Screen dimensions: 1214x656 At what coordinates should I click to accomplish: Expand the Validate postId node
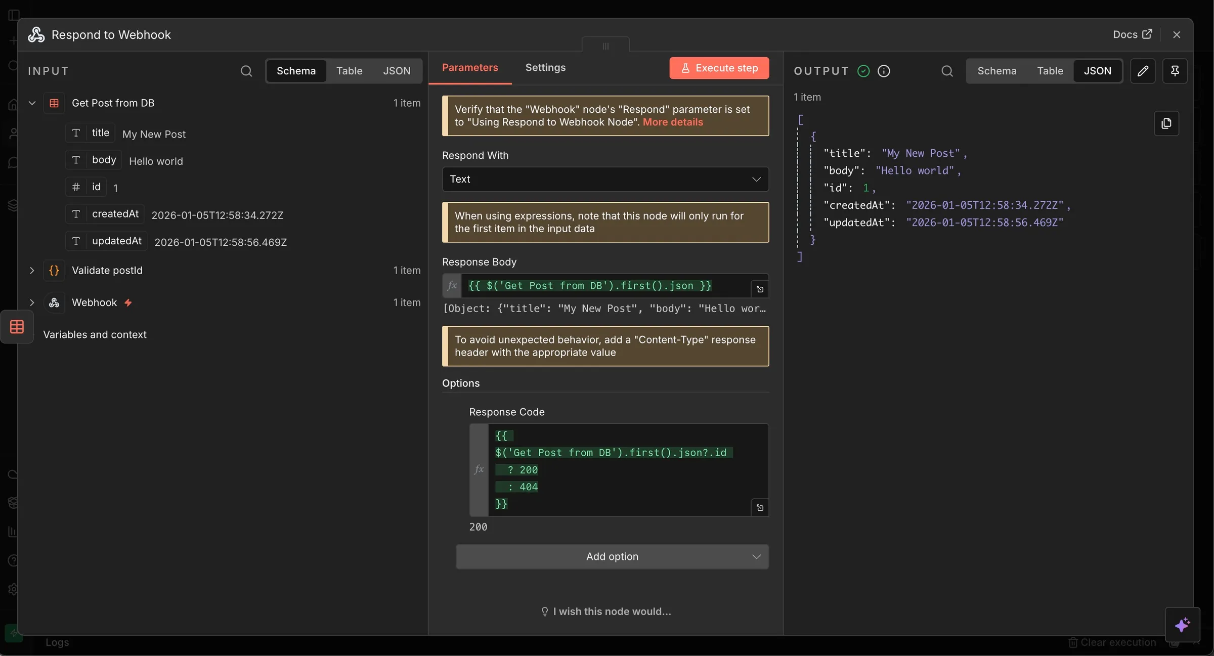tap(32, 271)
